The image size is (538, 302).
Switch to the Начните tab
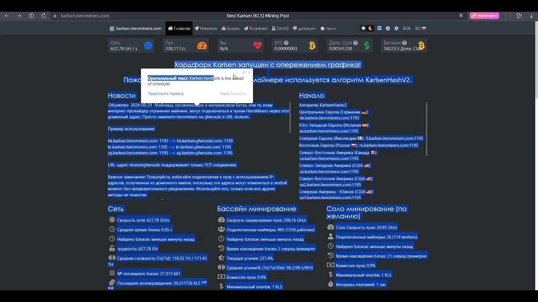[206, 29]
